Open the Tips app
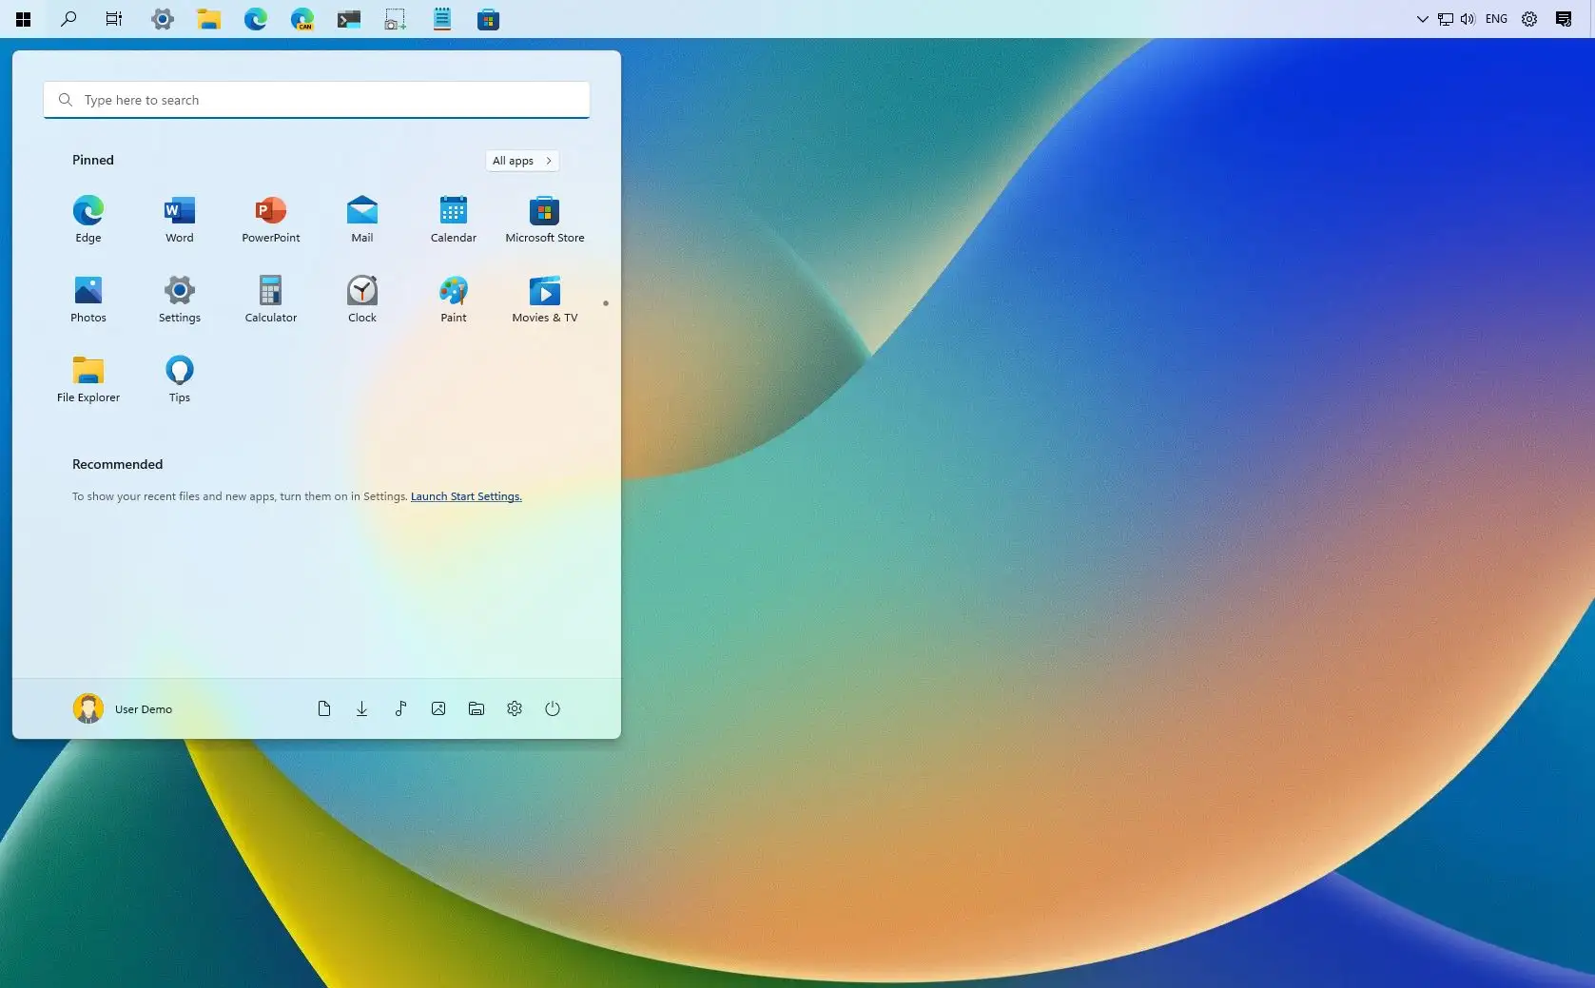1595x988 pixels. tap(180, 378)
